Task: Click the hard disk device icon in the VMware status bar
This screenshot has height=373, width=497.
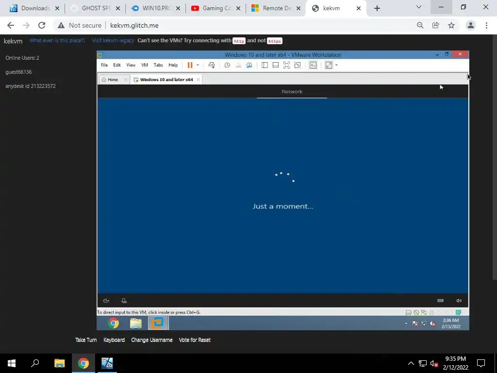Action: point(409,313)
